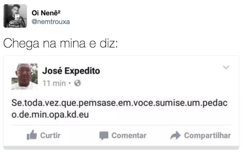This screenshot has height=152, width=243.
Task: Open José Expedito's profile name
Action: pyautogui.click(x=71, y=71)
